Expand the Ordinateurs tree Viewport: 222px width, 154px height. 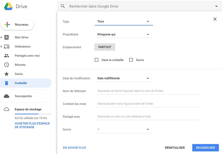click(1, 47)
